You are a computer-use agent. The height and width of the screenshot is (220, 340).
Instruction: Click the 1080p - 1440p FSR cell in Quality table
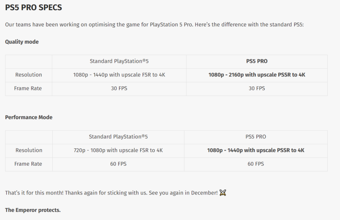[x=119, y=75]
